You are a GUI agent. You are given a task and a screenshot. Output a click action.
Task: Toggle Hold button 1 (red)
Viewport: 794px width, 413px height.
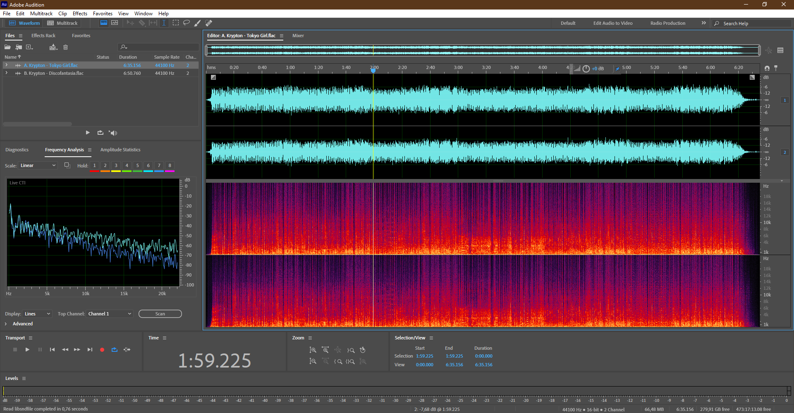[x=94, y=166]
